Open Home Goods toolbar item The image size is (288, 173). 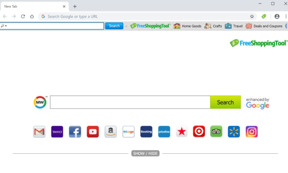click(187, 26)
